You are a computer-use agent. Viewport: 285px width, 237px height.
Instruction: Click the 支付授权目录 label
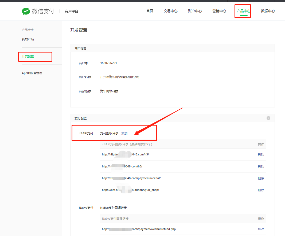tap(109, 133)
